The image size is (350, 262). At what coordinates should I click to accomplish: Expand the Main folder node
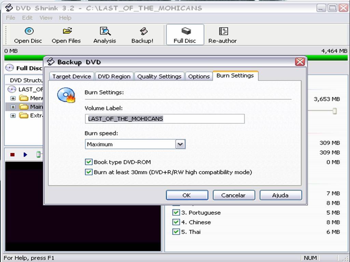(x=13, y=107)
